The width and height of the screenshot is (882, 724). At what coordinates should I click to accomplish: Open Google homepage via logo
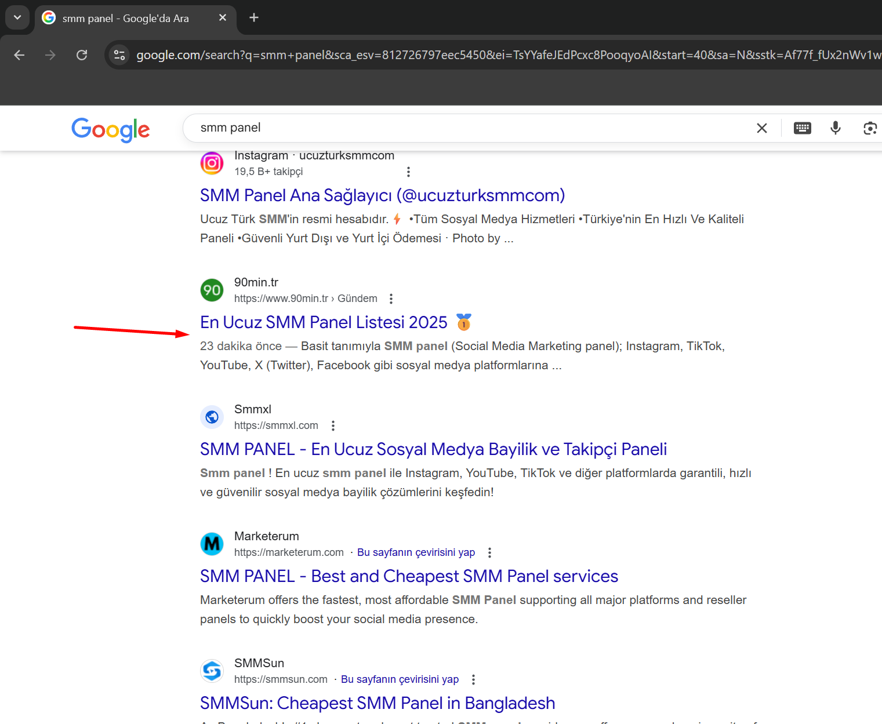pos(111,129)
